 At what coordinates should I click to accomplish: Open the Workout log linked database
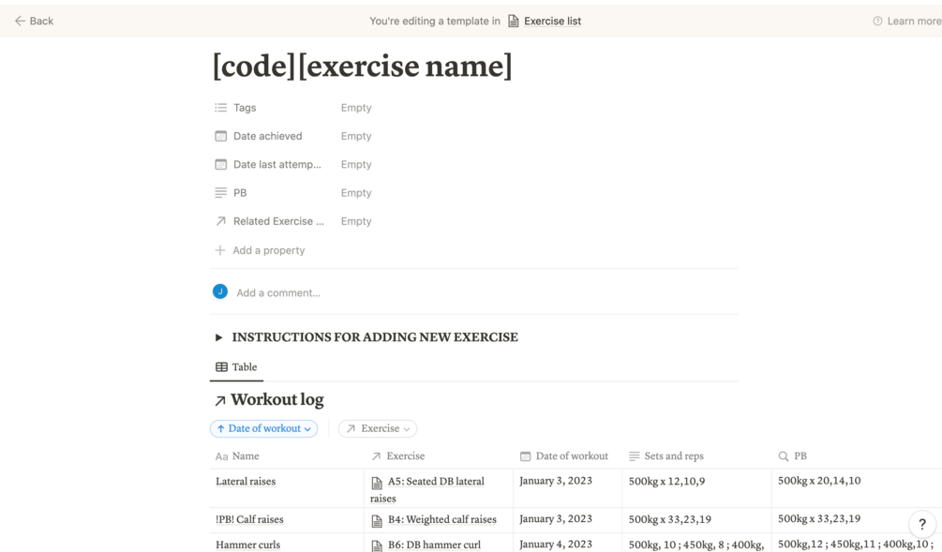(277, 400)
